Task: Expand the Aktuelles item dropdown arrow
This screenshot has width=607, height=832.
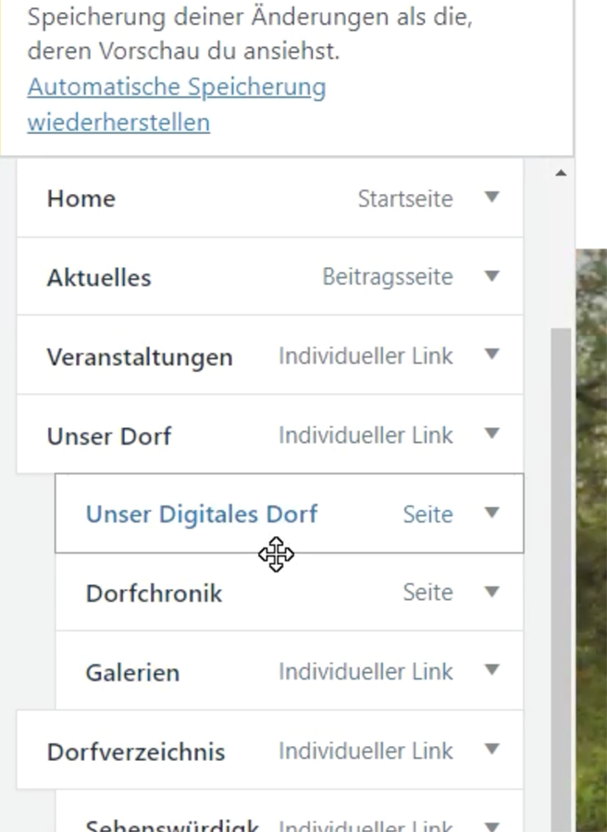Action: [x=492, y=276]
